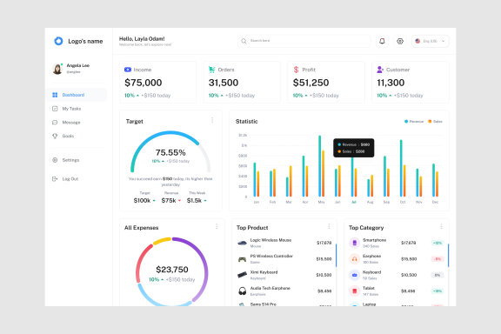Click the Audia Tech Earphone product image

tap(242, 291)
